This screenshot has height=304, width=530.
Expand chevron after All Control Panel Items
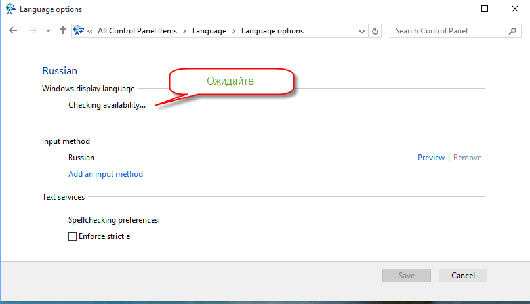click(x=185, y=31)
